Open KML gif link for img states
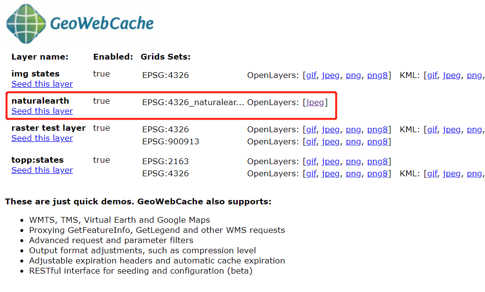Viewport: 485px width, 292px height. point(432,75)
